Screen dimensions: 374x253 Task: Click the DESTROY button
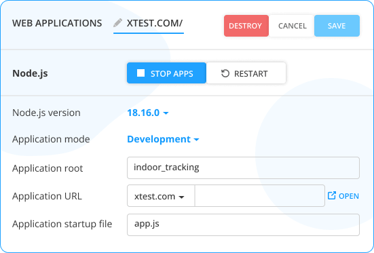246,26
